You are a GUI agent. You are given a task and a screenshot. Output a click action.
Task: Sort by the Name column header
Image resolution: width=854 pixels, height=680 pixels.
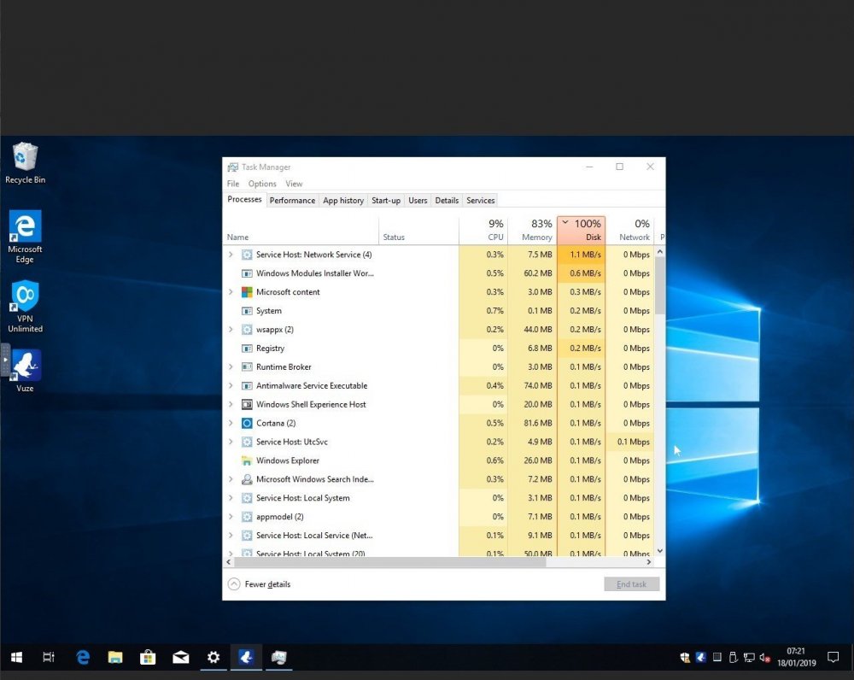point(301,230)
